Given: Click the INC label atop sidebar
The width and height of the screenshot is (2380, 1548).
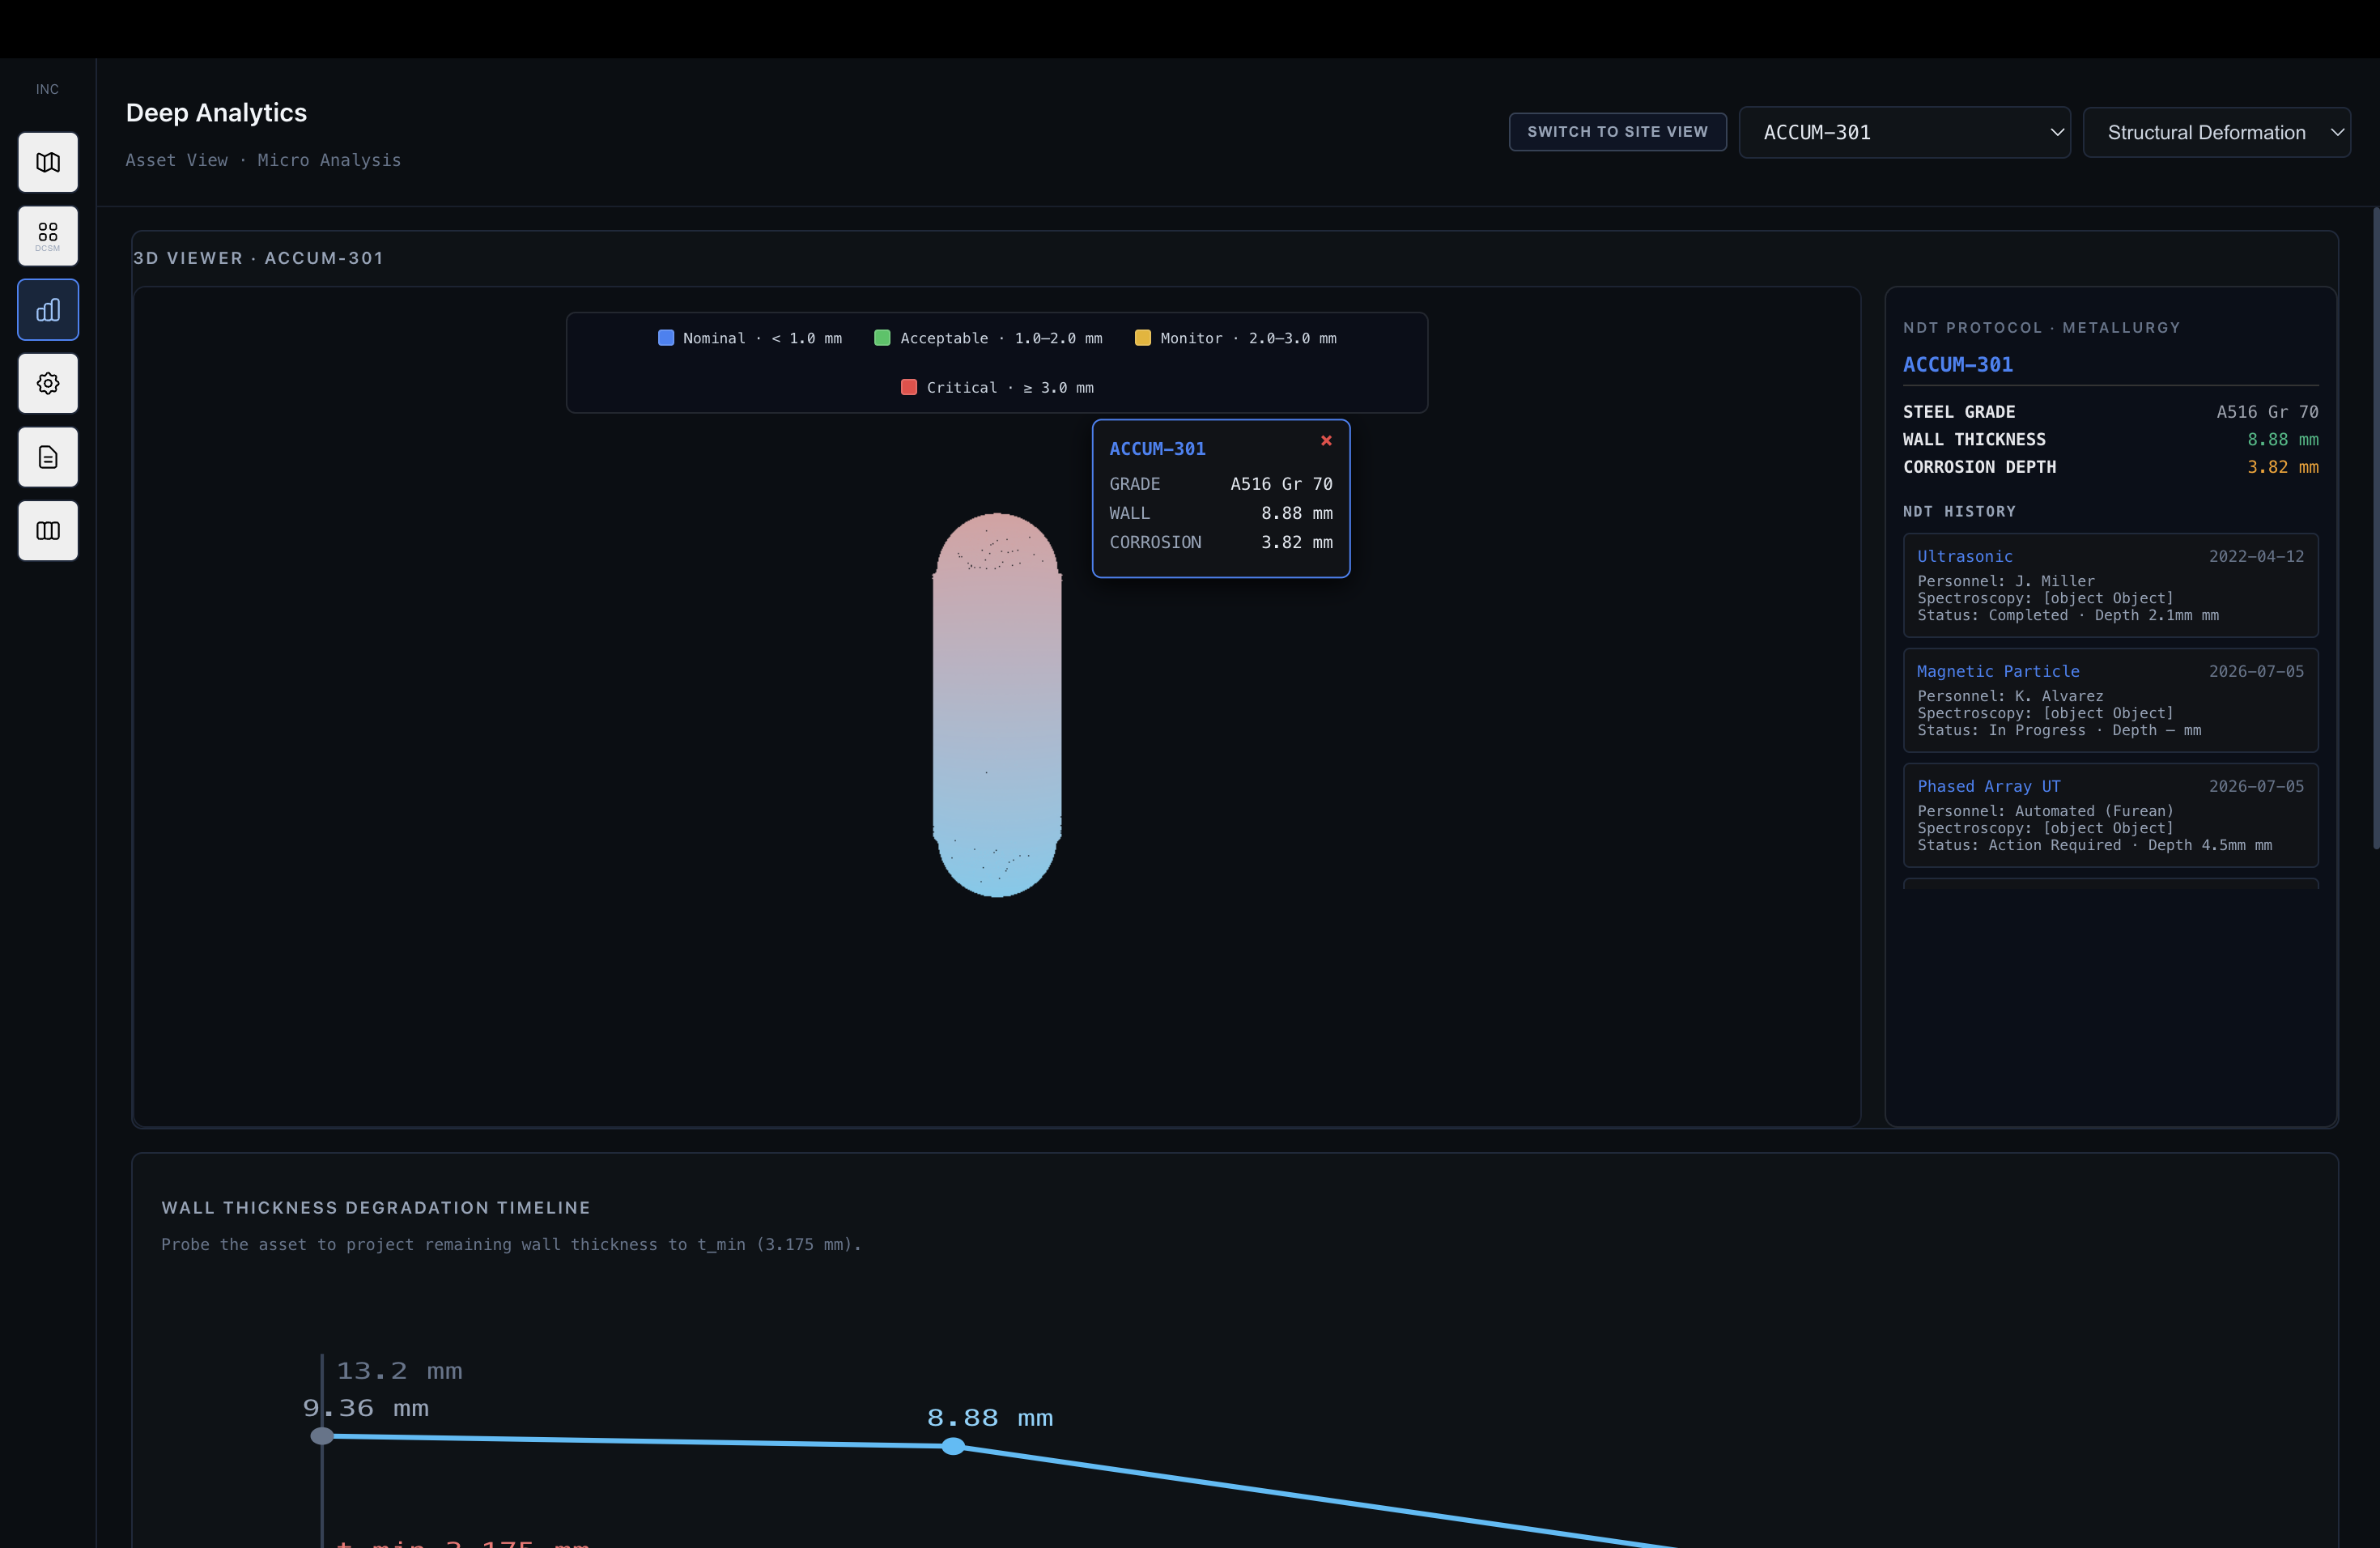Looking at the screenshot, I should [47, 89].
